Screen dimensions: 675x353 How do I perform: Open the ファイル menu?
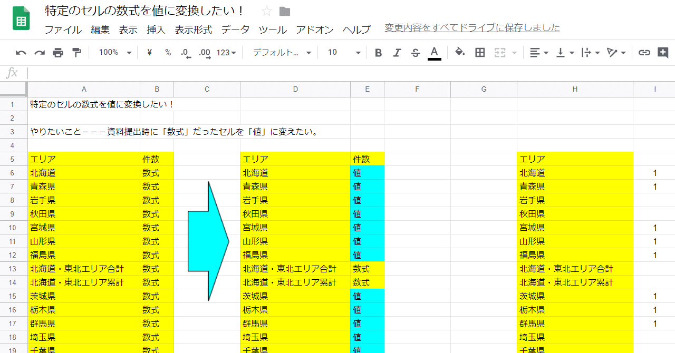[63, 30]
